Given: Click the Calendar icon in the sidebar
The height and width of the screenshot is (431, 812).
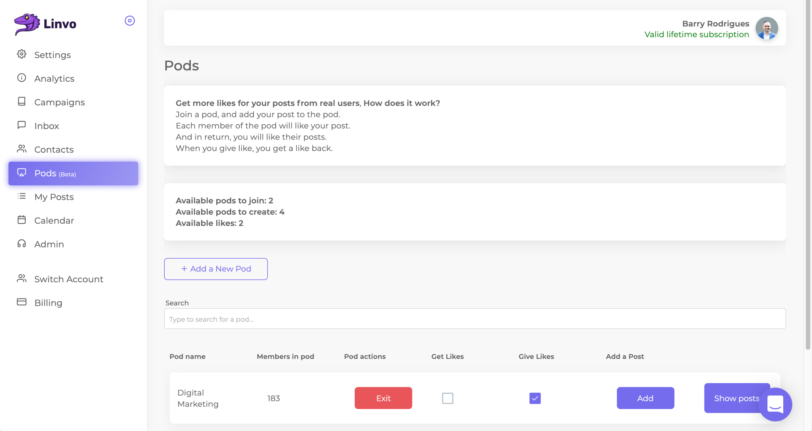Looking at the screenshot, I should point(21,220).
